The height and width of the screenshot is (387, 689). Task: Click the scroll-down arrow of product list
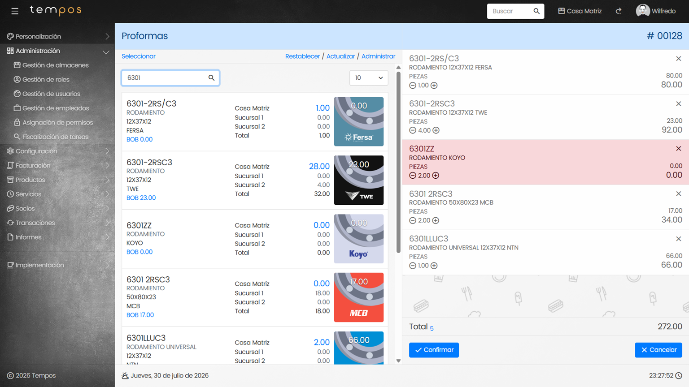pos(398,361)
